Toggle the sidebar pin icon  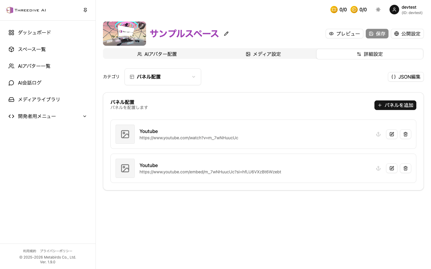[x=85, y=10]
